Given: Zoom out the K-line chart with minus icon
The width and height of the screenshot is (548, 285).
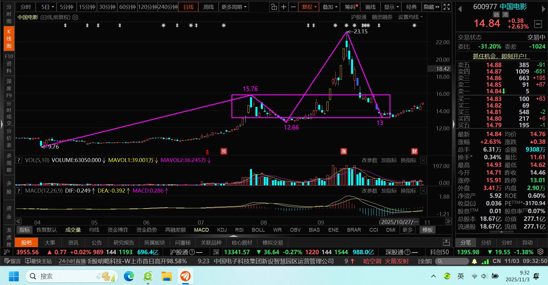Looking at the screenshot, I should point(293,7).
